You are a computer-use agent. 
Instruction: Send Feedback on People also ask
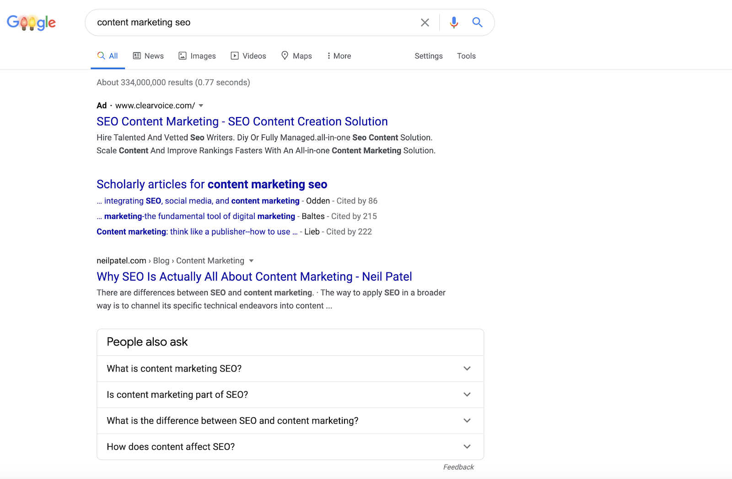tap(458, 467)
